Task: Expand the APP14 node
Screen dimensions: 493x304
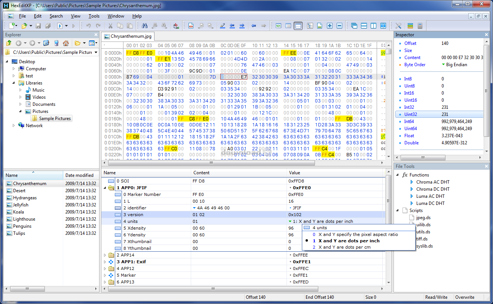Action: point(105,255)
